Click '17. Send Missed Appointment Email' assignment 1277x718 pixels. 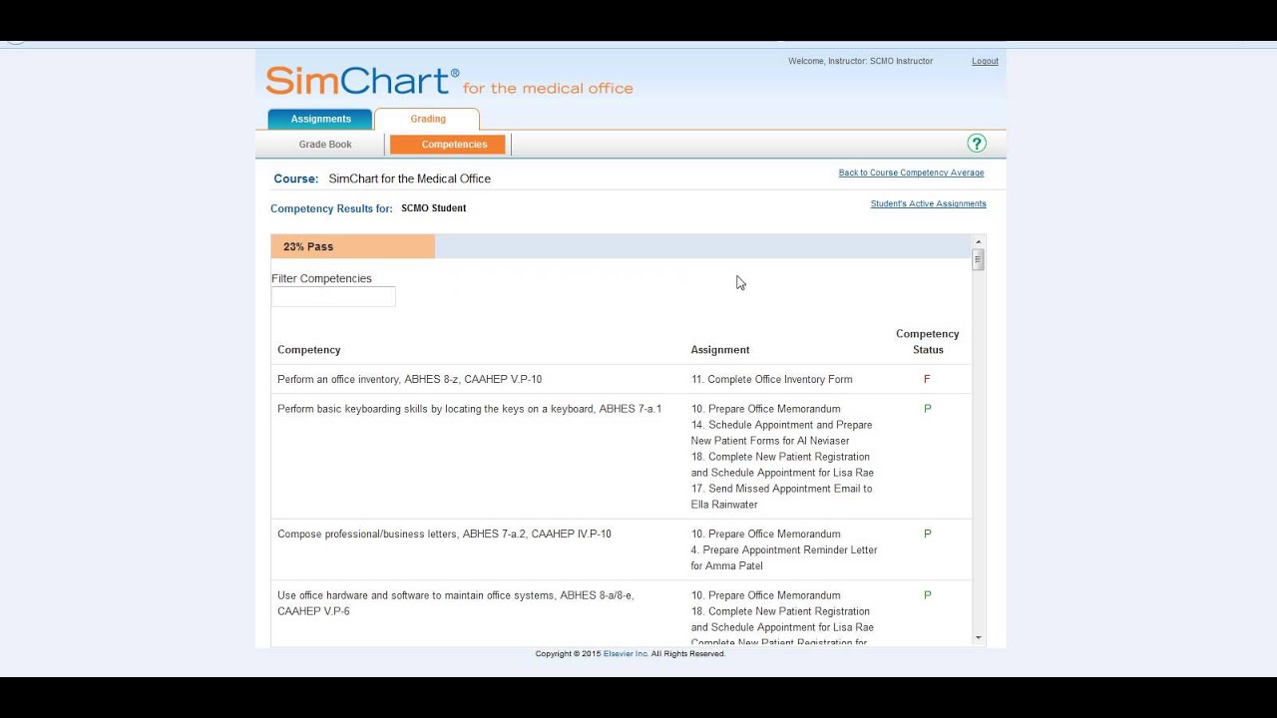tap(782, 497)
